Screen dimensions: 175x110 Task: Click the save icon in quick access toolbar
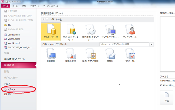[x=7, y=2]
